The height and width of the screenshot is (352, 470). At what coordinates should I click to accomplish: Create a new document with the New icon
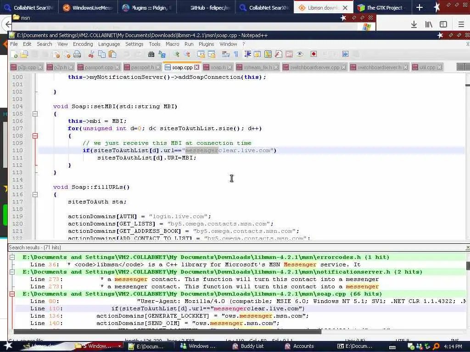pyautogui.click(x=14, y=54)
